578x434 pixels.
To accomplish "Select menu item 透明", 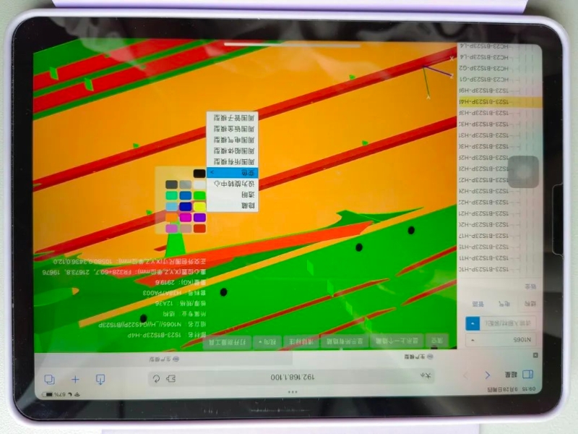I will pyautogui.click(x=232, y=195).
